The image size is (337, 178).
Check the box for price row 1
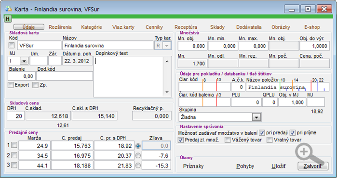(14, 145)
